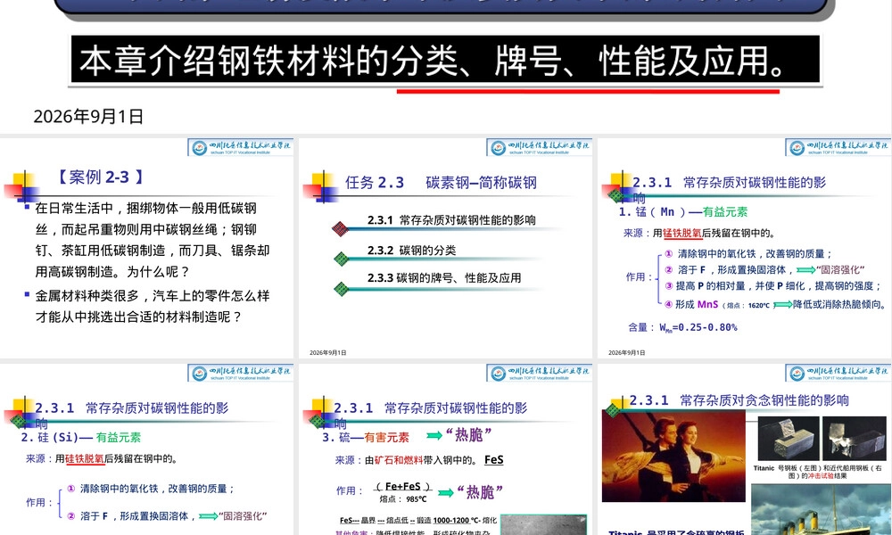Click the underlined FeS after 带入钢中的
Screen dimensions: 892x535
point(494,459)
